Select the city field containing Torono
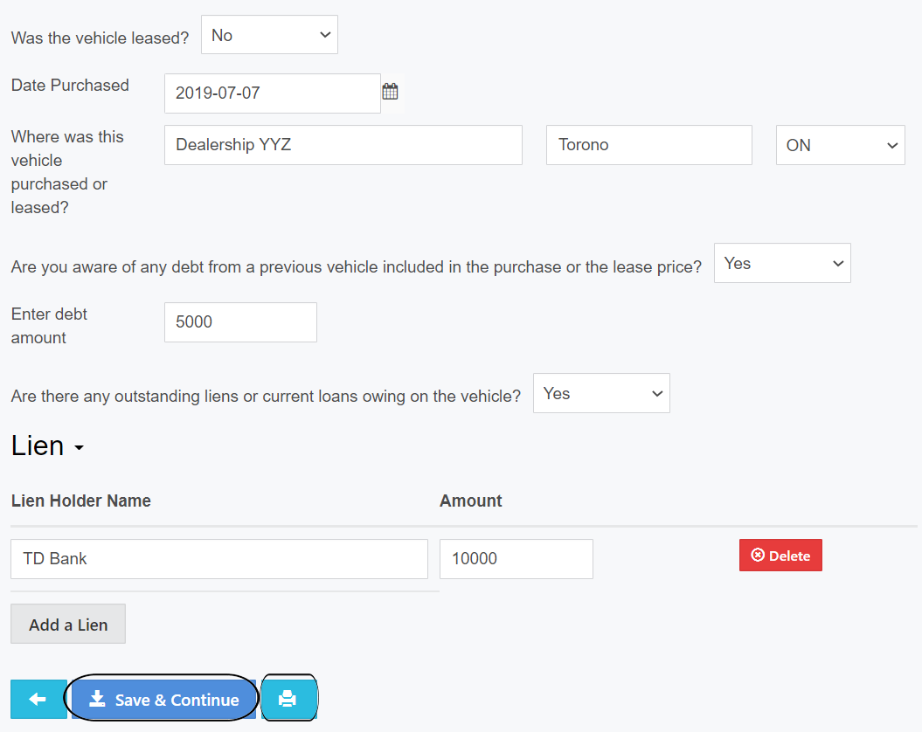 pyautogui.click(x=648, y=145)
